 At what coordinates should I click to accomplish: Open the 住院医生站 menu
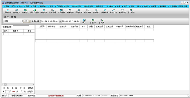(88, 6)
